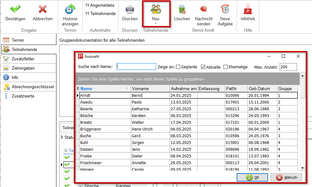Create a Neue Aufgabe from toolbar

(x=225, y=10)
